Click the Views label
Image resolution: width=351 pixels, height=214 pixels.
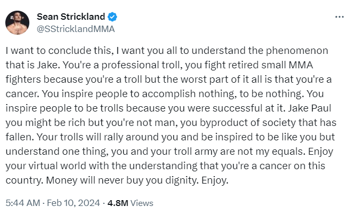142,203
